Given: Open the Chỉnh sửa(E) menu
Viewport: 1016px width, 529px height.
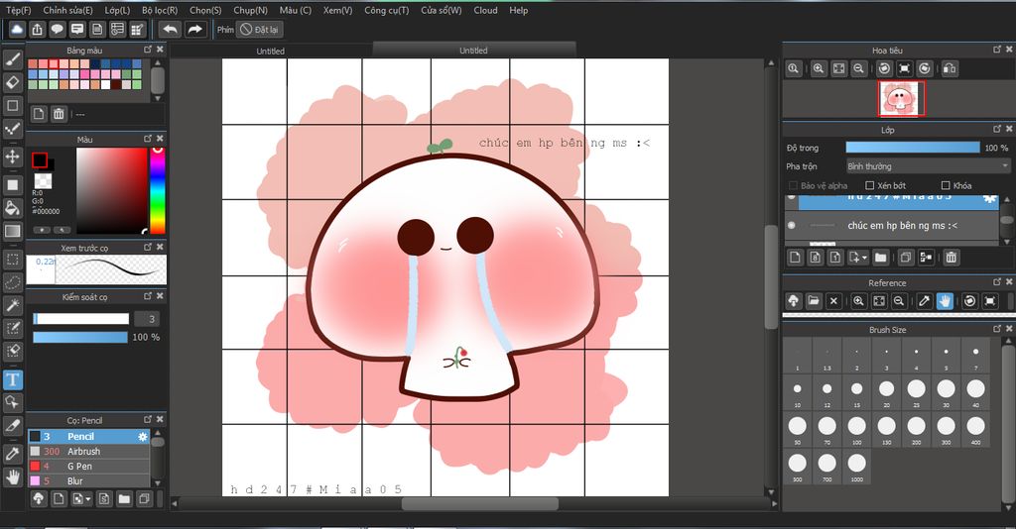Looking at the screenshot, I should click(68, 10).
